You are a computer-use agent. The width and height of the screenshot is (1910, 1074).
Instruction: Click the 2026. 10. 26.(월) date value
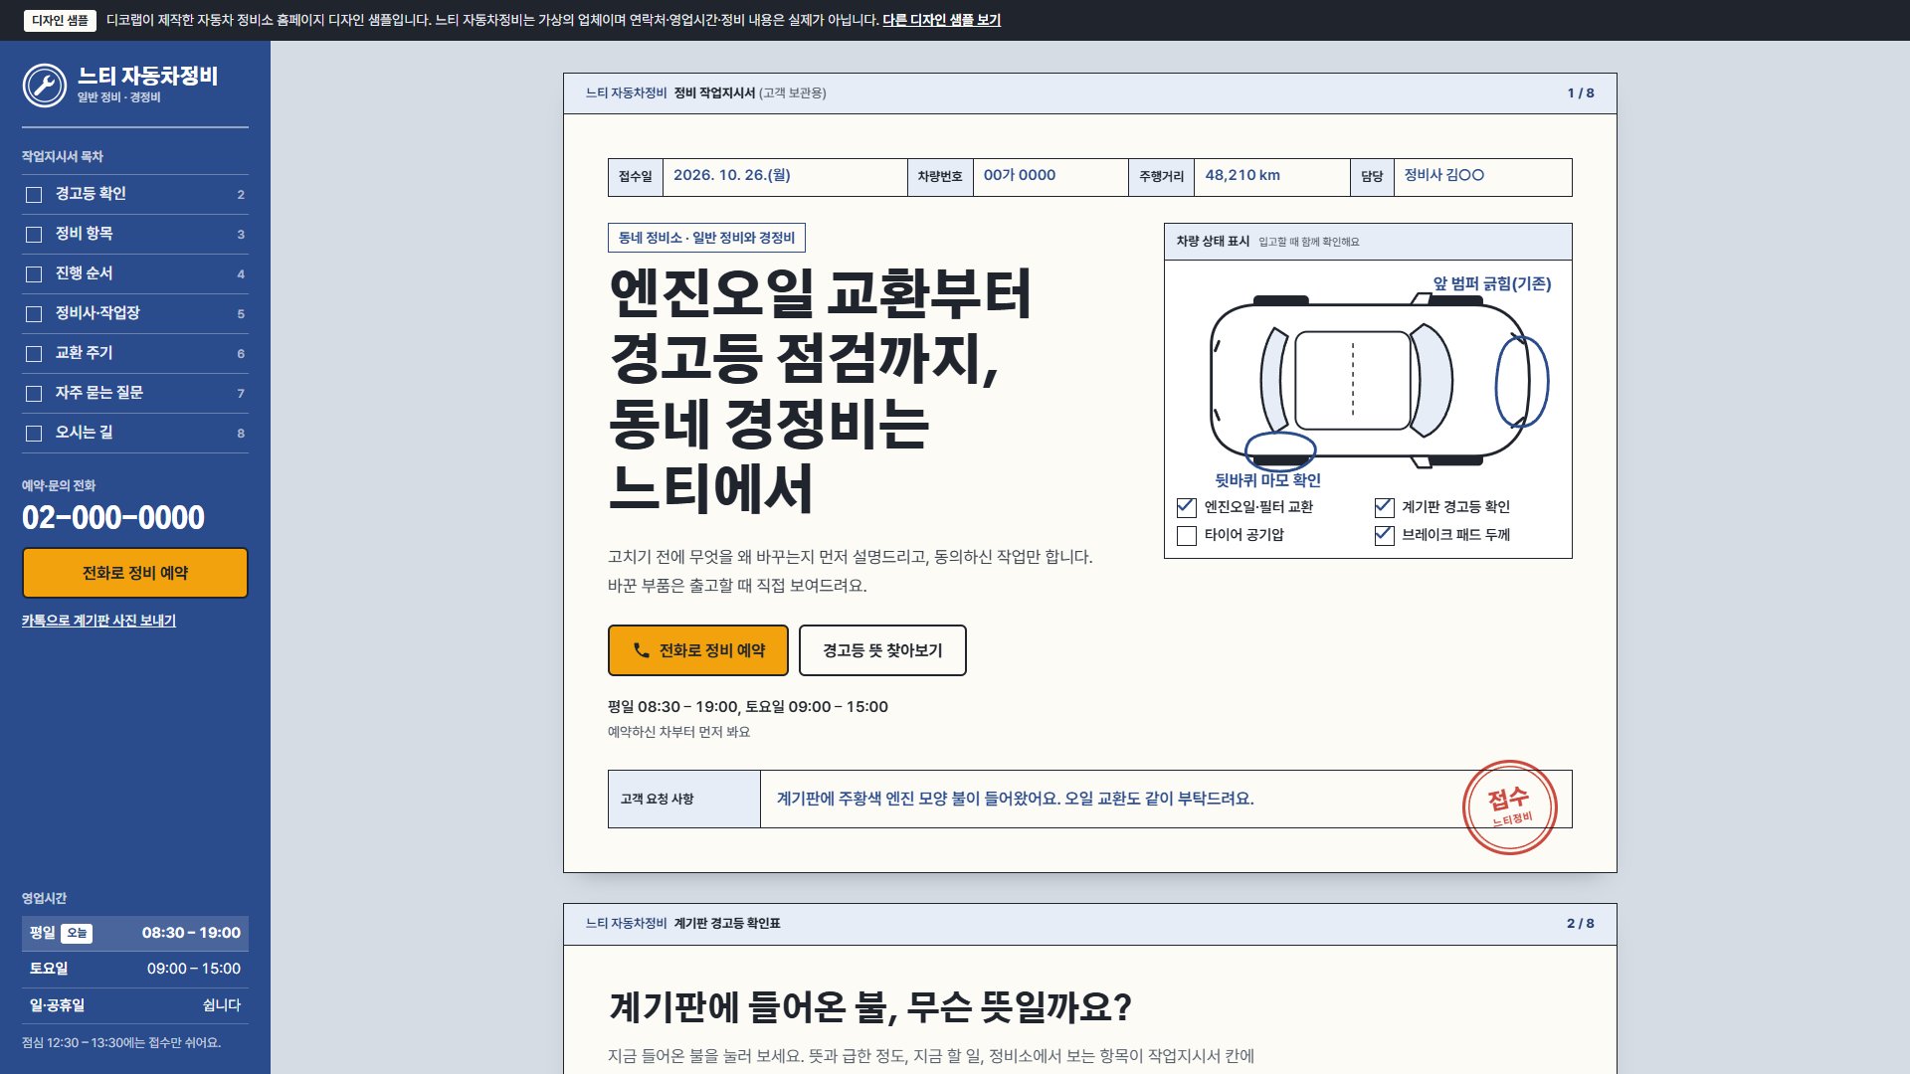click(731, 175)
